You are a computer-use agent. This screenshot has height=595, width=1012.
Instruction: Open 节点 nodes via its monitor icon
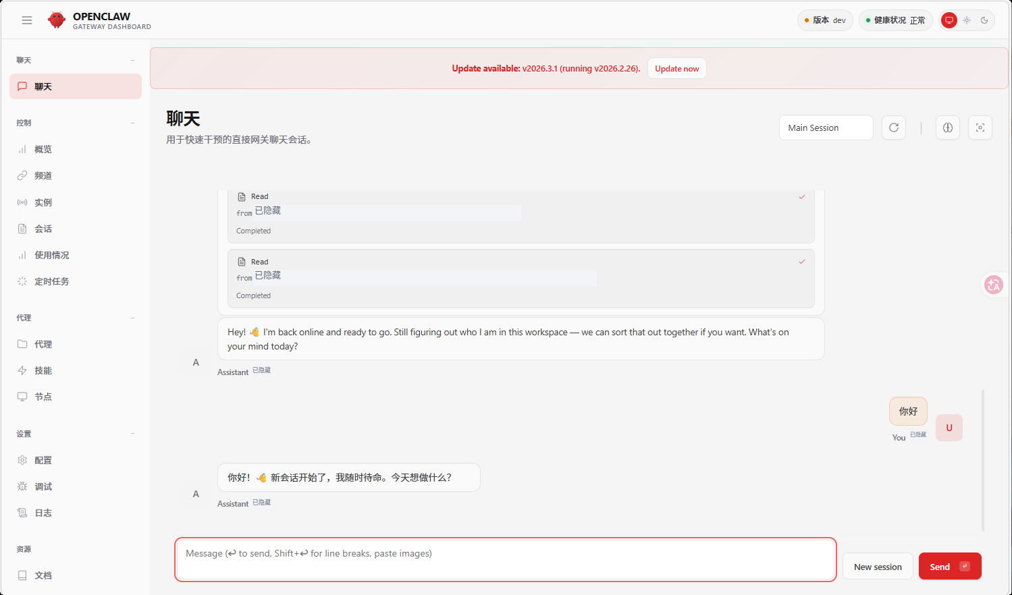point(22,397)
